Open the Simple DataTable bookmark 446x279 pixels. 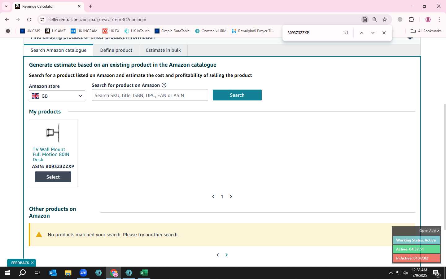coord(172,31)
